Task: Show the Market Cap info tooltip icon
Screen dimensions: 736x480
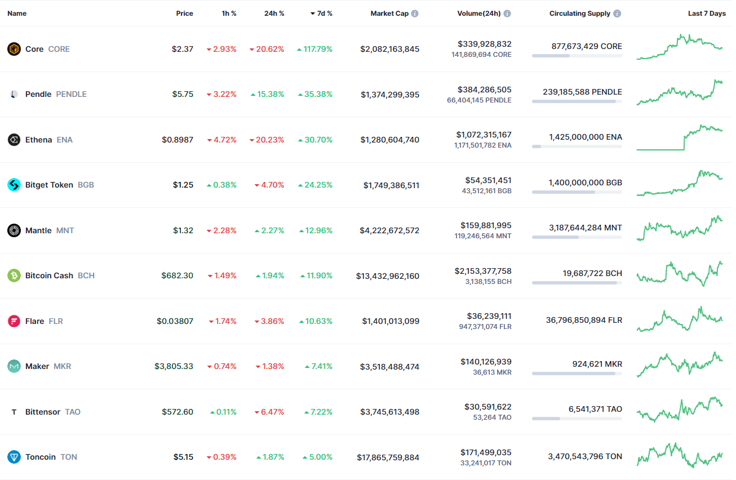Action: (415, 13)
